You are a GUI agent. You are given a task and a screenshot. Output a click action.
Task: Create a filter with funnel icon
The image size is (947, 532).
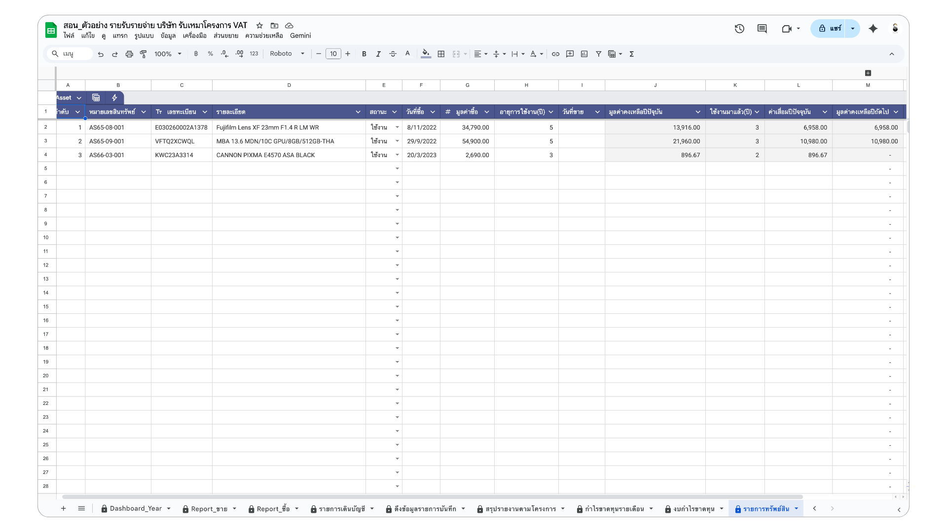coord(598,54)
